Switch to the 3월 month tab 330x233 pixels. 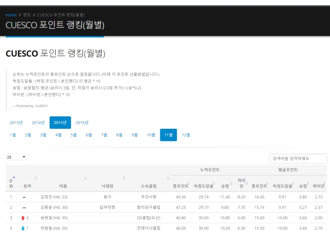click(x=43, y=135)
